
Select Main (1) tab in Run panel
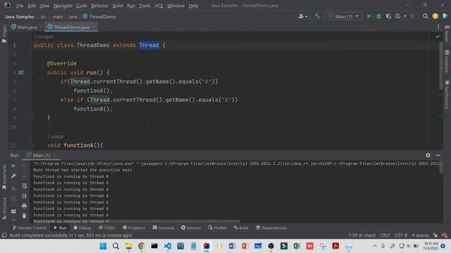coord(42,155)
